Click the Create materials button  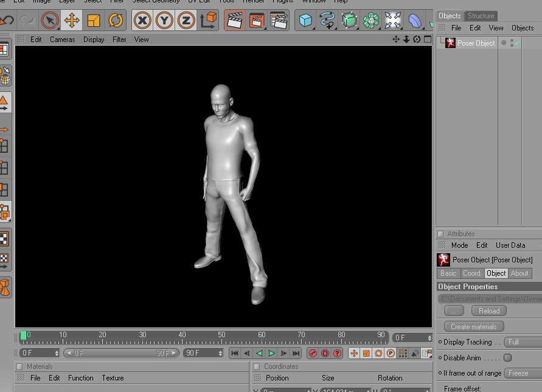coord(474,327)
